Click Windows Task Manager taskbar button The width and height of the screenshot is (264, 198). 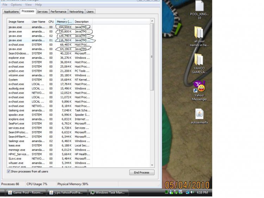108,193
